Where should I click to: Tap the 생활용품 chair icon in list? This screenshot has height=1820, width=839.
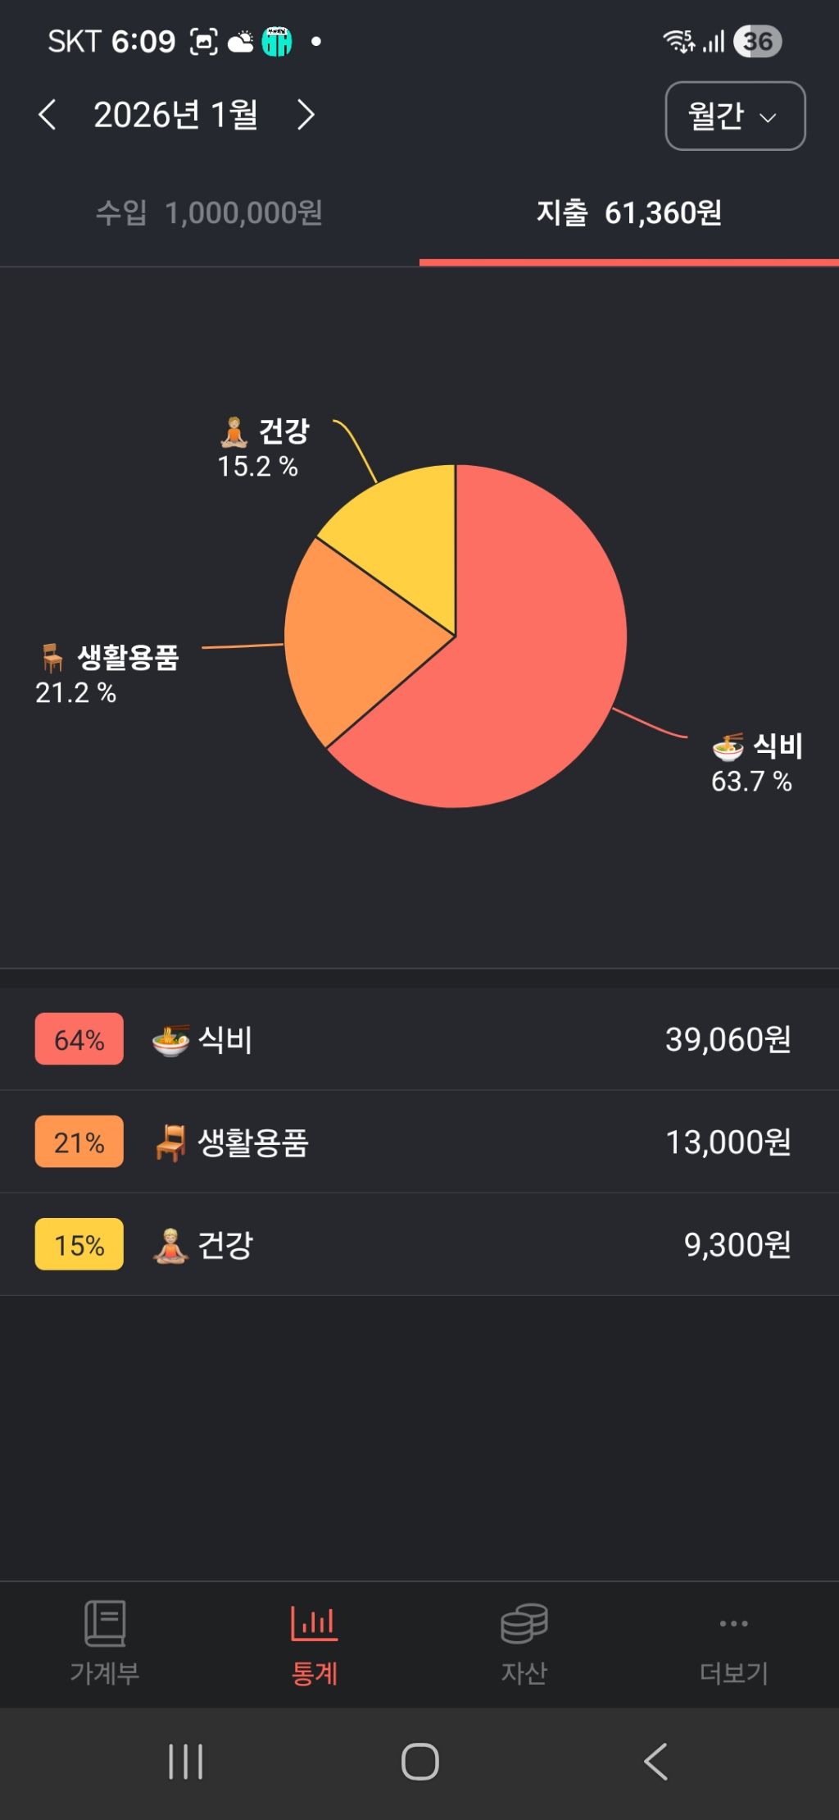(170, 1143)
